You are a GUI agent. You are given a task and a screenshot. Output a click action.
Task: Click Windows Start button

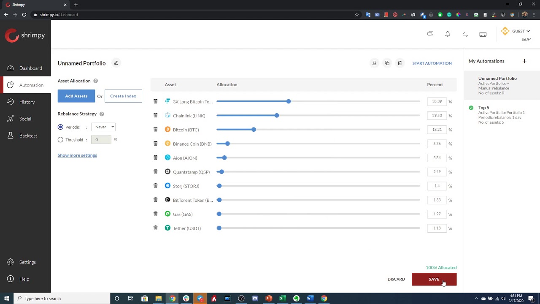coord(7,299)
